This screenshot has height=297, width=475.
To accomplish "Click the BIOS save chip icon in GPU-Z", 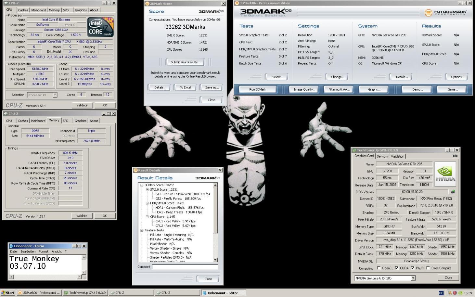I will (x=453, y=192).
